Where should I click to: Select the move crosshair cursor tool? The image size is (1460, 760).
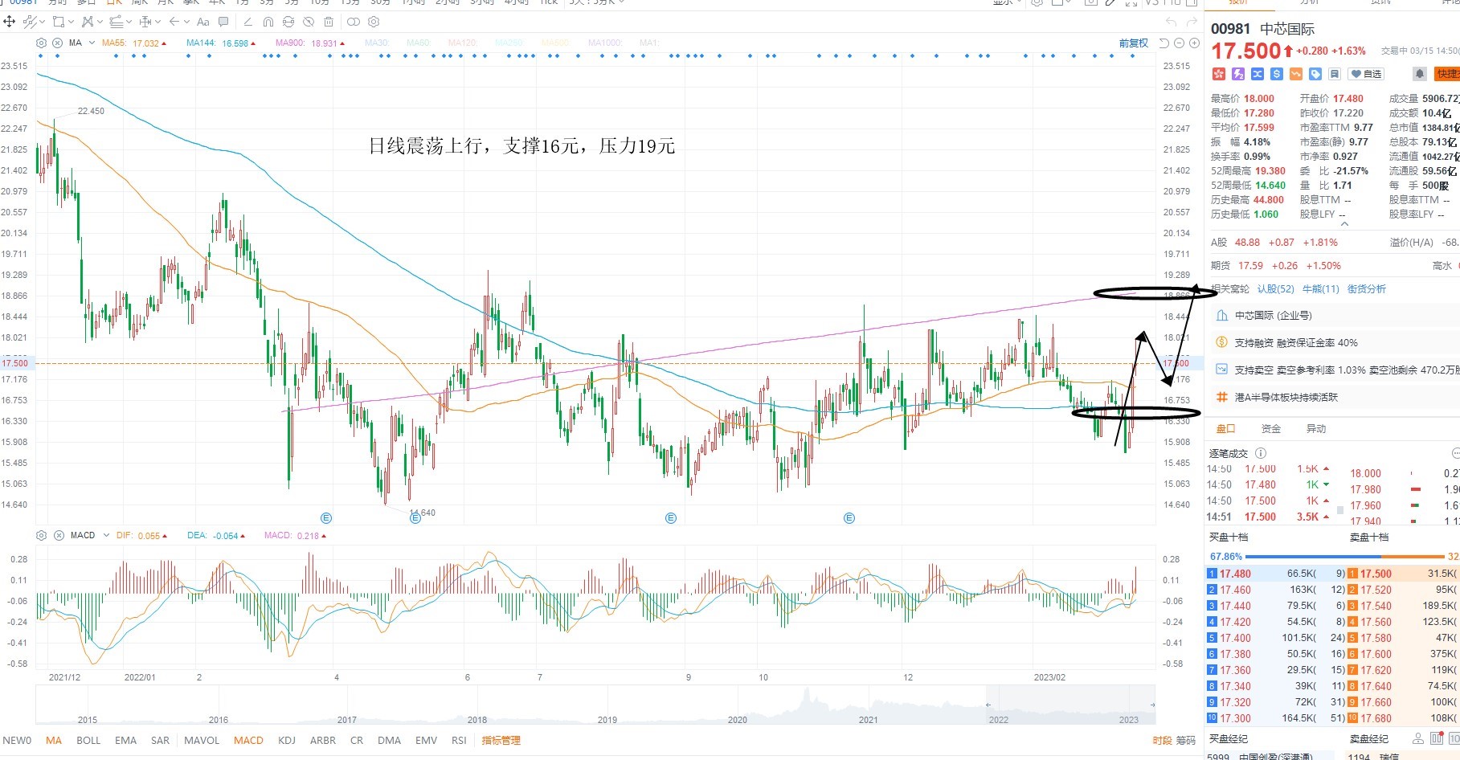coord(9,22)
